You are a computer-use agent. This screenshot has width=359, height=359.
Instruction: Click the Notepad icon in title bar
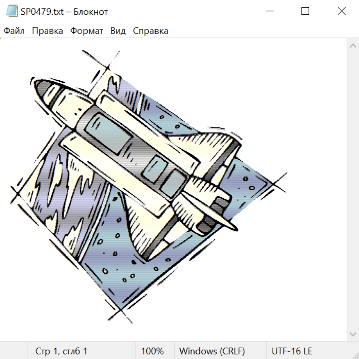click(x=12, y=12)
